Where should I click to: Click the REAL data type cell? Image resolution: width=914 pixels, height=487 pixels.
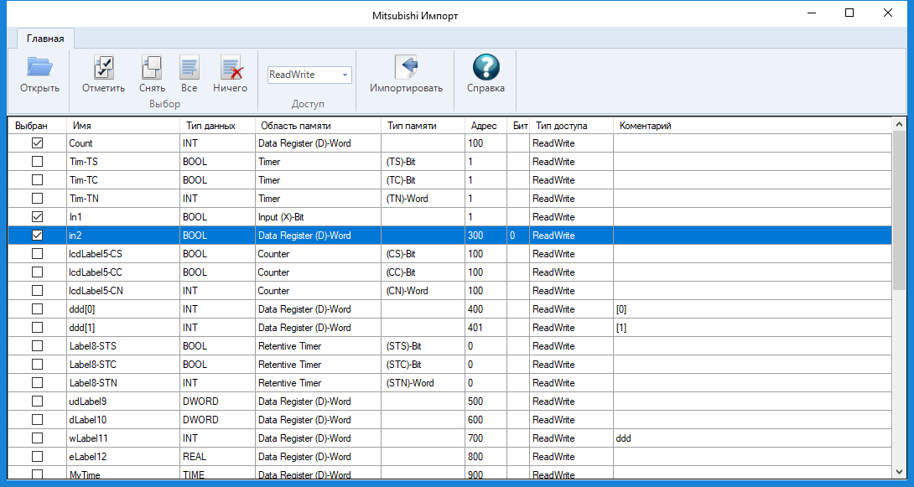(217, 457)
